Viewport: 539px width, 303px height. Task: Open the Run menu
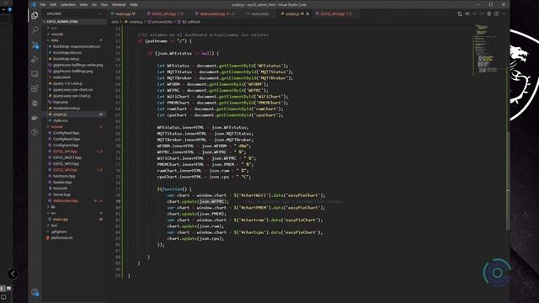pyautogui.click(x=104, y=4)
